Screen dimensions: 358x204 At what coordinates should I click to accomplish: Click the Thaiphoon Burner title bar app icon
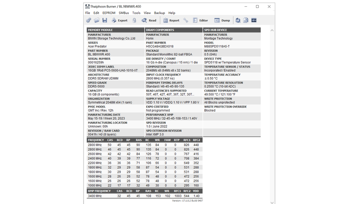(x=87, y=6)
